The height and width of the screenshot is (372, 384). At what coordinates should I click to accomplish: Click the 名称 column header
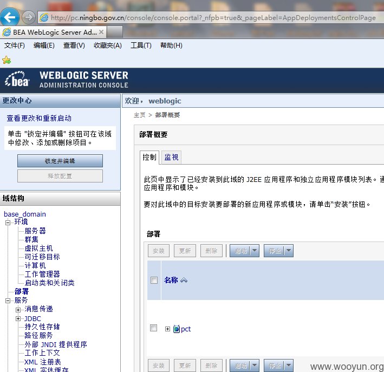click(171, 280)
